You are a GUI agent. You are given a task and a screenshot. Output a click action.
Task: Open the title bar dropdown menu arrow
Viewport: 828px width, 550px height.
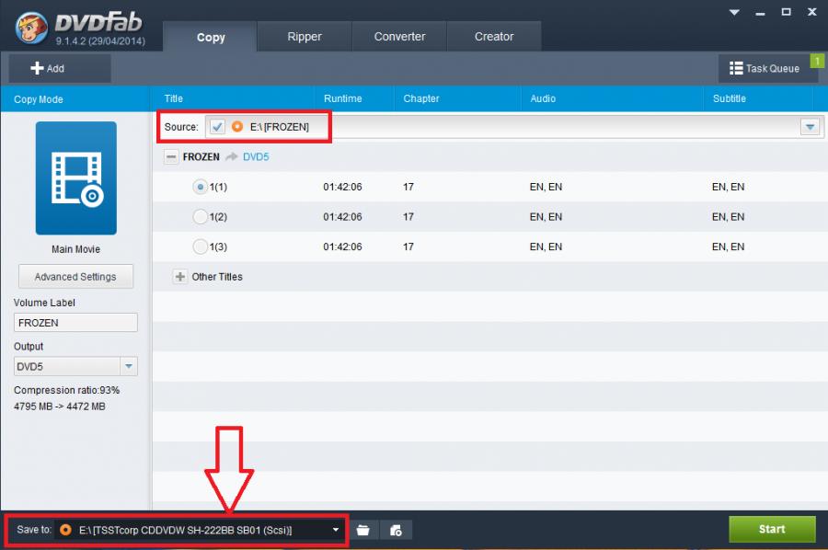tap(734, 12)
